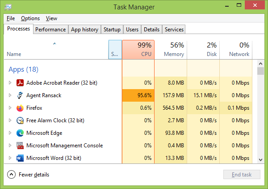The width and height of the screenshot is (268, 189).
Task: Expand the Adobe Acrobat Reader process group
Action: 10,83
